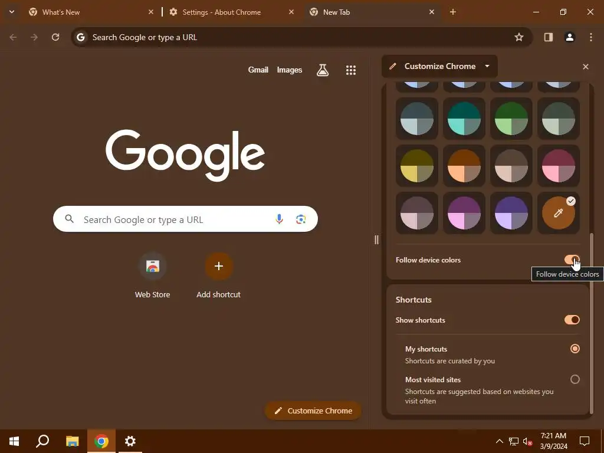Click Chrome icon in taskbar

point(101,441)
